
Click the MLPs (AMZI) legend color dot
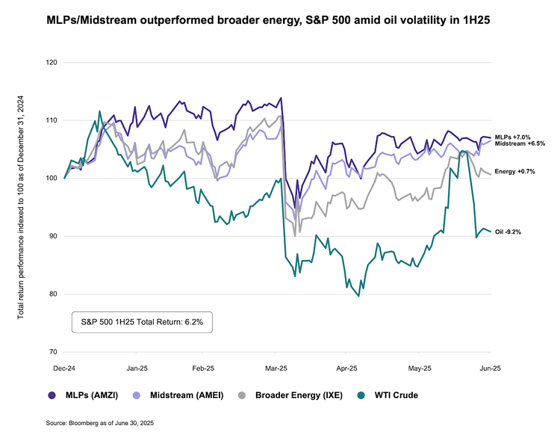[x=52, y=395]
